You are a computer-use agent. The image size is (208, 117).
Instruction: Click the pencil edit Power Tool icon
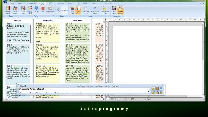(x=157, y=92)
